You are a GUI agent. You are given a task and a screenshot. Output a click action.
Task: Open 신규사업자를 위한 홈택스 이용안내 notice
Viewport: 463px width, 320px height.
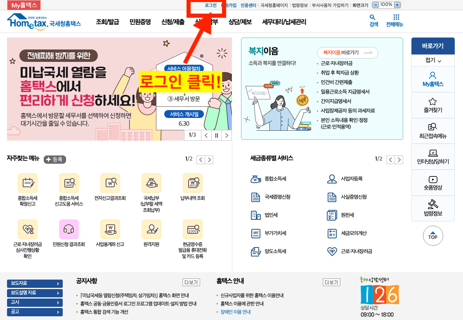pos(252,296)
